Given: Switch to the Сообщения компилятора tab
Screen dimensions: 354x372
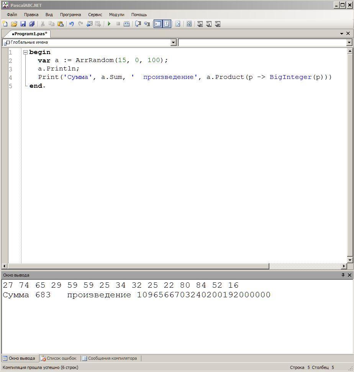Looking at the screenshot, I should coord(110,358).
